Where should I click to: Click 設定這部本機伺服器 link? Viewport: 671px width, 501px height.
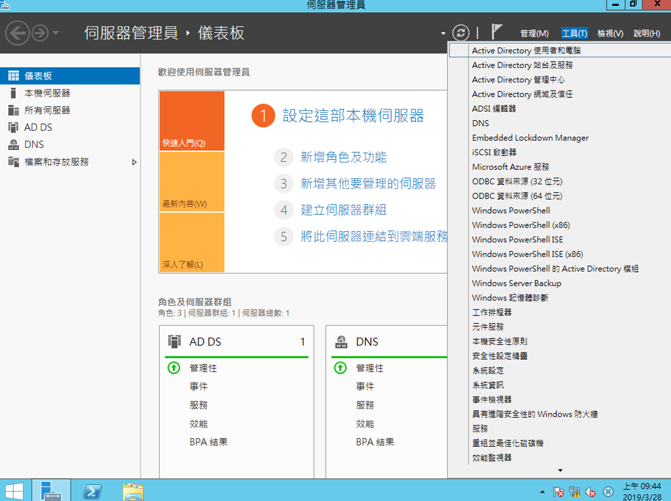354,116
